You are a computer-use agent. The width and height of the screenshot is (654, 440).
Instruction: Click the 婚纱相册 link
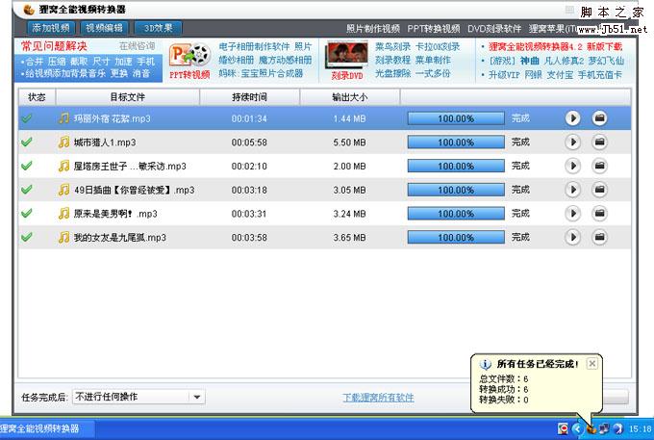[x=237, y=60]
